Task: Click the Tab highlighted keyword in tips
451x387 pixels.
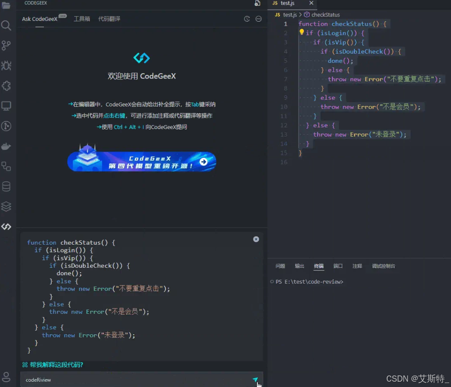Action: tap(195, 105)
